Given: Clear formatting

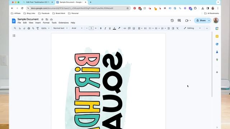Looking at the screenshot, I should pos(178,28).
